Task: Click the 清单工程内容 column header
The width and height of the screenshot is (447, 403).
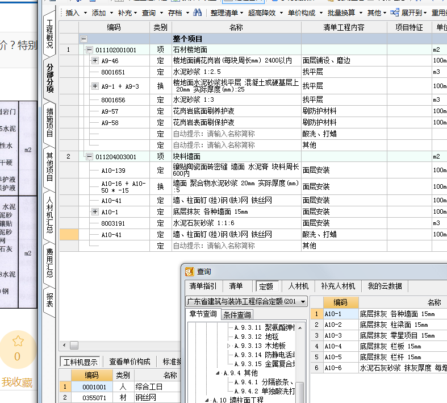Action: point(344,27)
